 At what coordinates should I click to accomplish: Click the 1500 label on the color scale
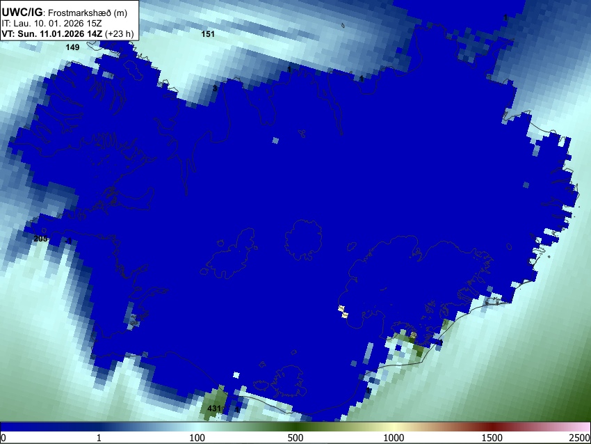point(492,438)
